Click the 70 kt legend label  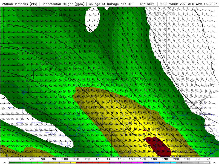[32, 159]
